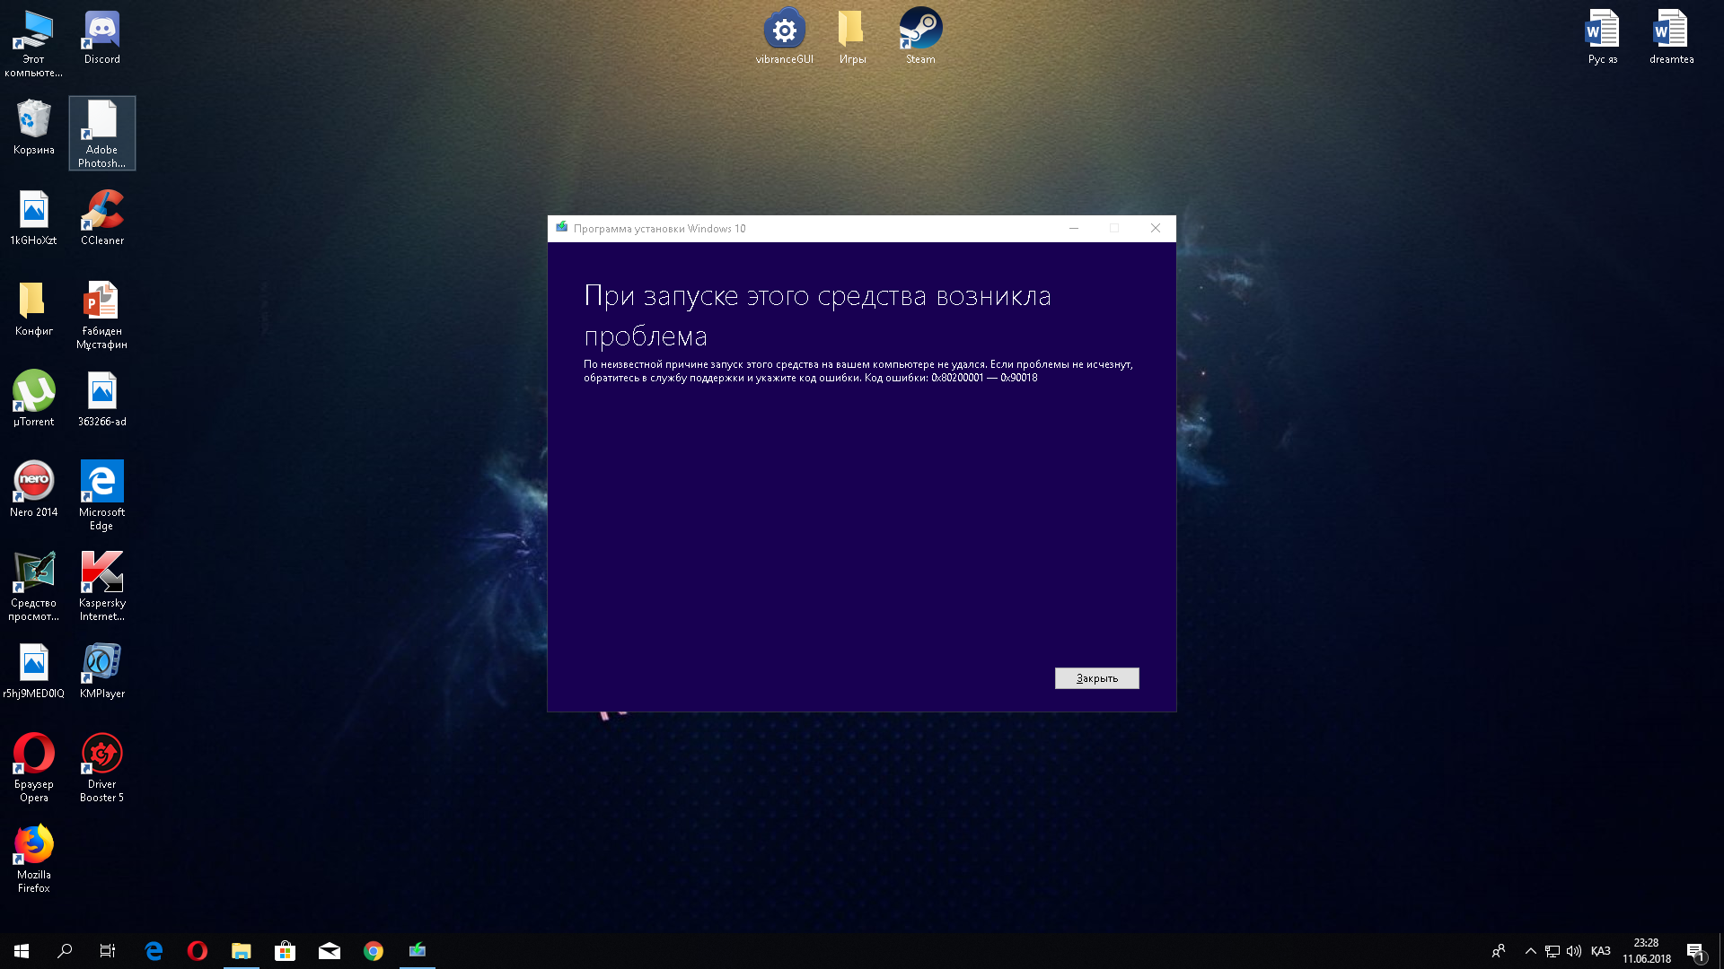Viewport: 1724px width, 969px height.
Task: Click the CCleaner desktop icon
Action: click(x=101, y=217)
